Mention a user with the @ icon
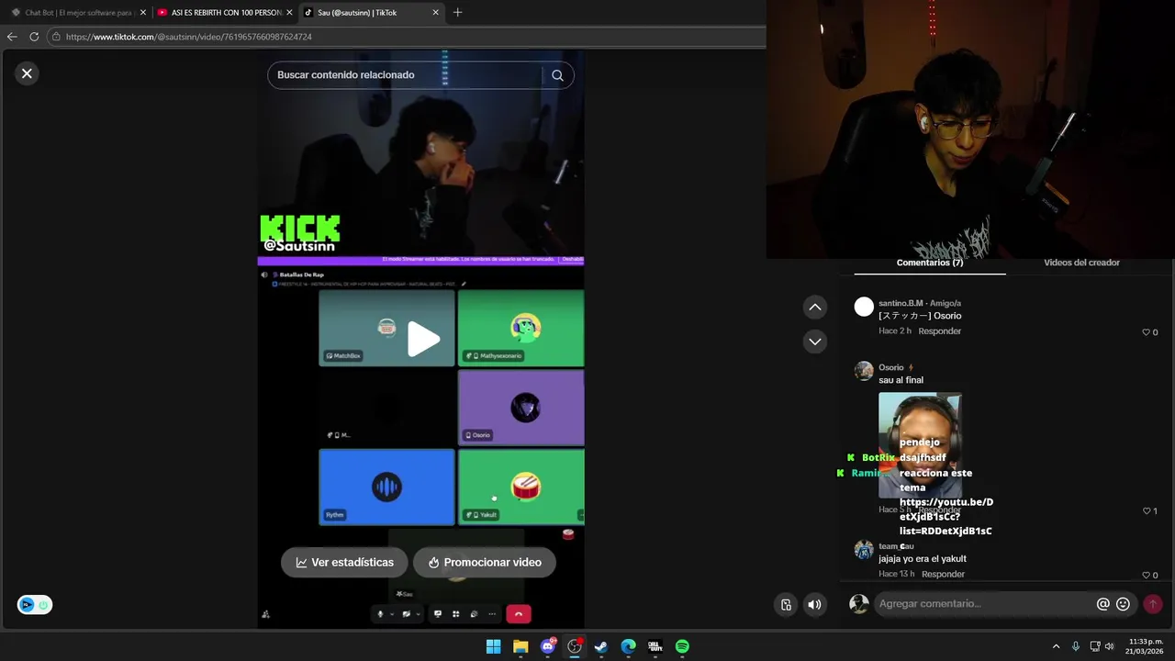1175x661 pixels. tap(1103, 604)
